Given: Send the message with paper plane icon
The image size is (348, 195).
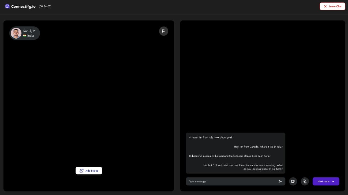Looking at the screenshot, I should pyautogui.click(x=280, y=181).
